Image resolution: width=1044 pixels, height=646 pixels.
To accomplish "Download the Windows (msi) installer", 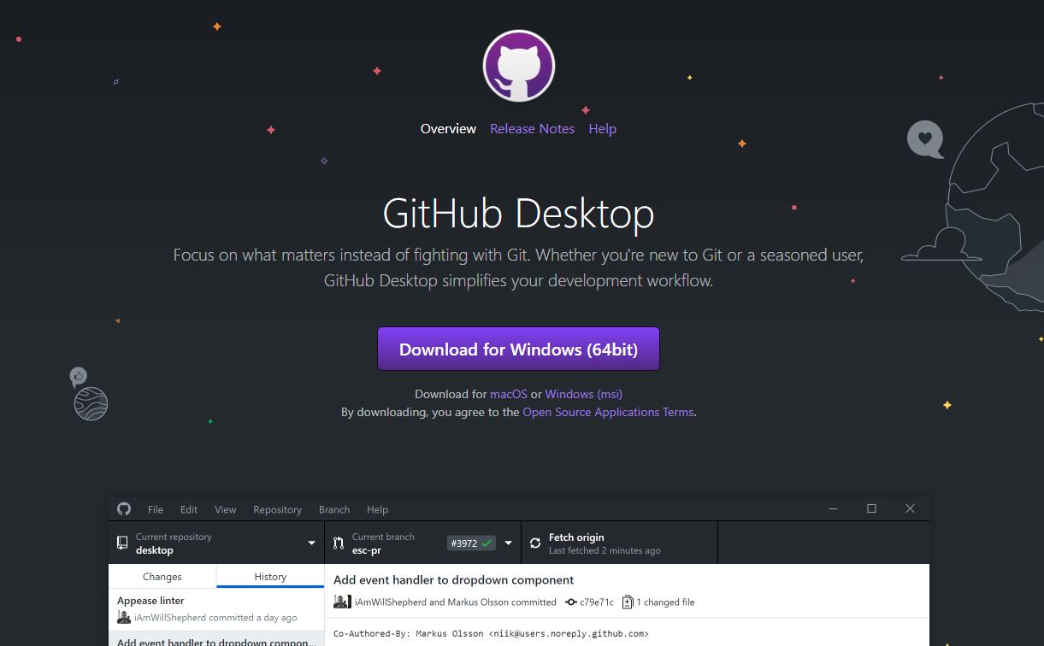I will point(583,394).
